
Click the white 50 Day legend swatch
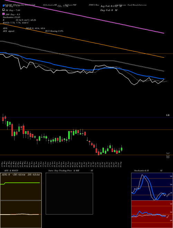[x=4, y=10]
